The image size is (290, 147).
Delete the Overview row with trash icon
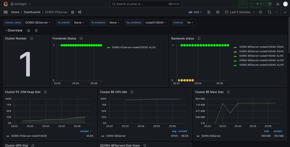(36, 31)
